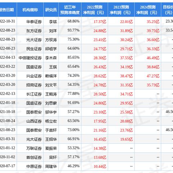The height and width of the screenshot is (173, 173).
Task: Select the 中信建投证券 institution cell
Action: 30,58
